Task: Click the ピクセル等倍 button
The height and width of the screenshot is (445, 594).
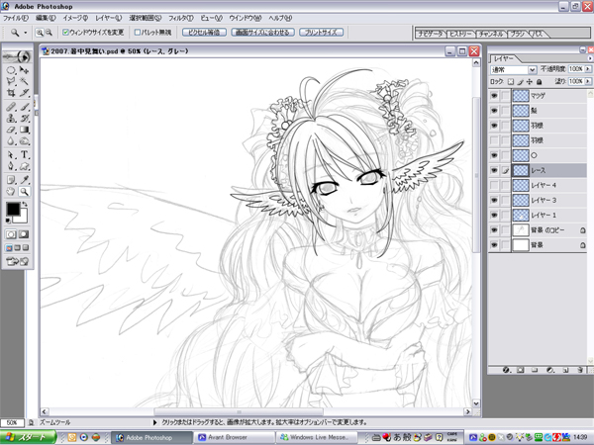Action: click(204, 33)
